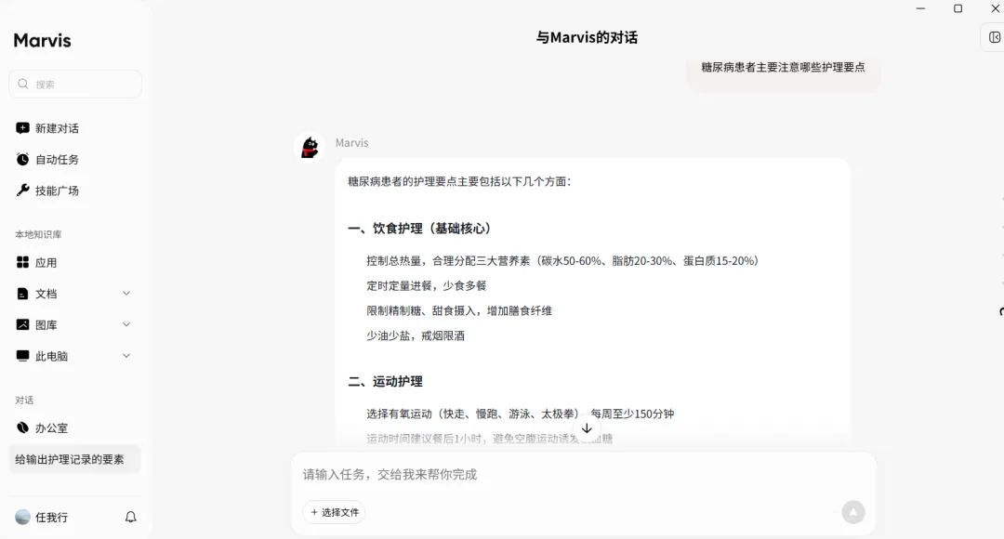The image size is (1004, 539).
Task: Open 给输出护理记录的要素 conversation
Action: pos(75,459)
